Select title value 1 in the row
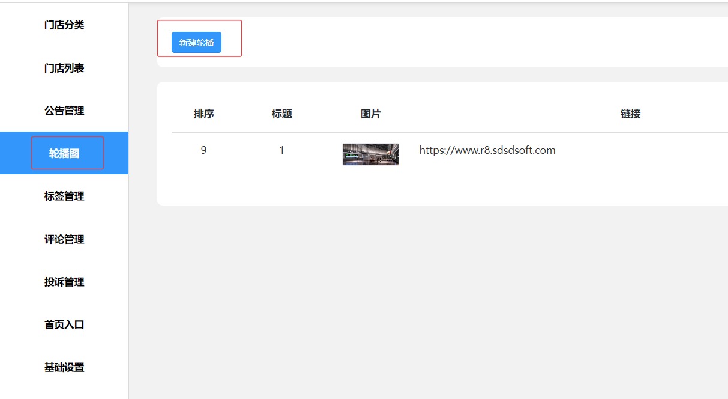Viewport: 728px width, 399px height. 281,150
